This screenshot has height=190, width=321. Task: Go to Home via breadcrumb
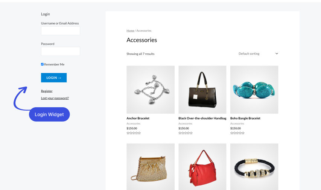130,30
